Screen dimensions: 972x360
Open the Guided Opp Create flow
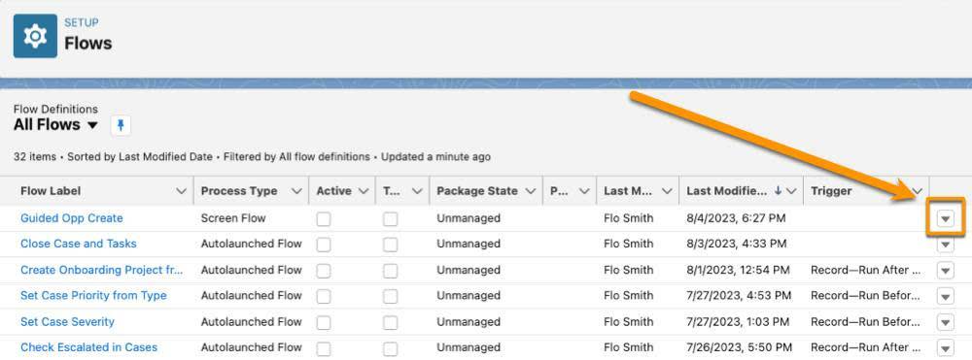tap(72, 218)
